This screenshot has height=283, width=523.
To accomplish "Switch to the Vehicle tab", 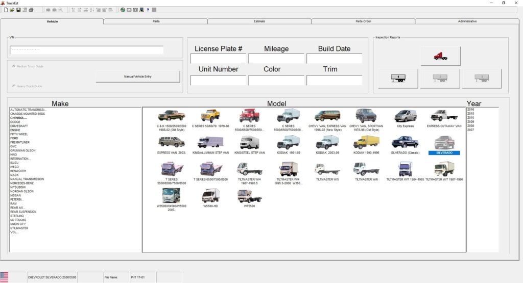I will coord(52,21).
